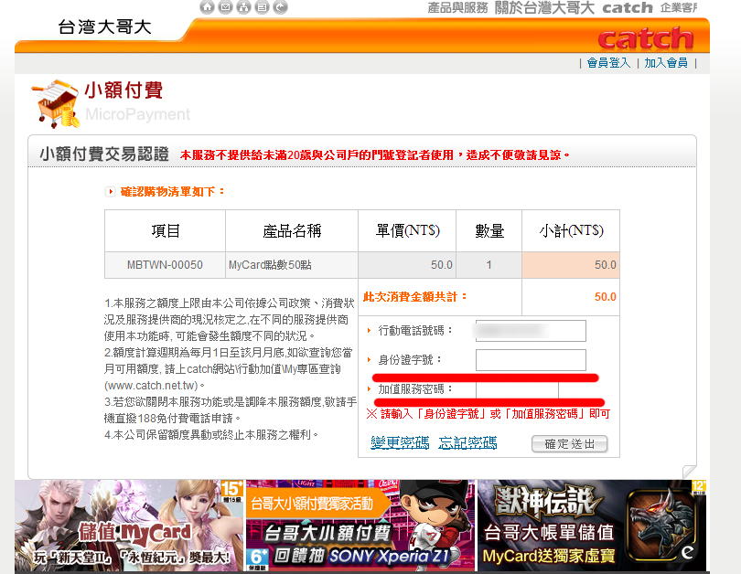Click the 數量 column header

(489, 231)
